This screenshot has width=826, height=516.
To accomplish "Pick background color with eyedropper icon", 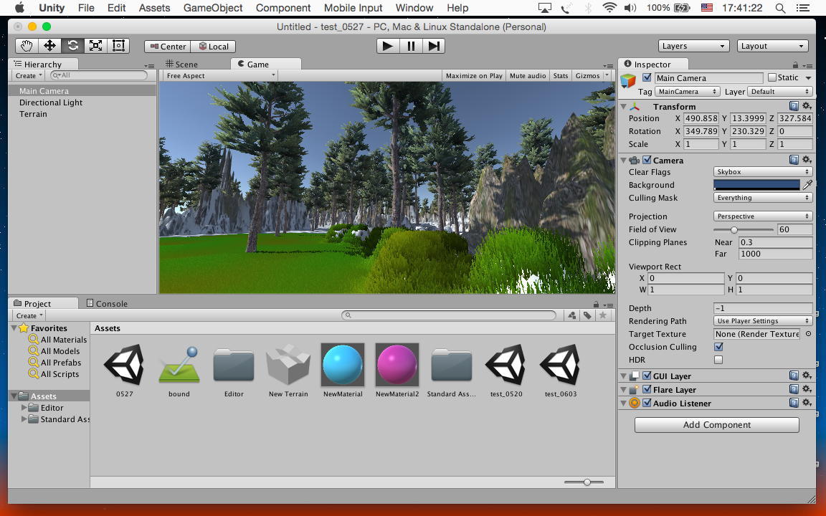I will click(x=807, y=185).
